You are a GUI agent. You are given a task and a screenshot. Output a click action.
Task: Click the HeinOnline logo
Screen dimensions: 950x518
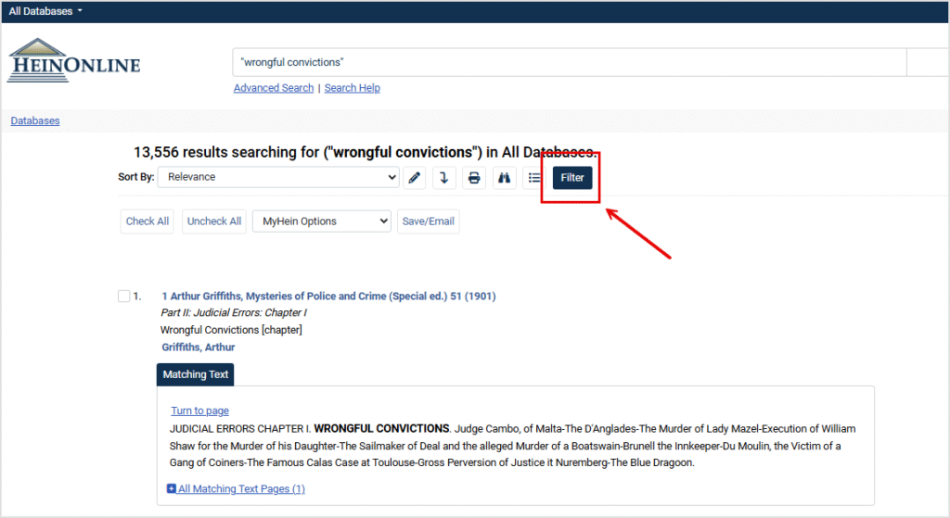point(74,61)
